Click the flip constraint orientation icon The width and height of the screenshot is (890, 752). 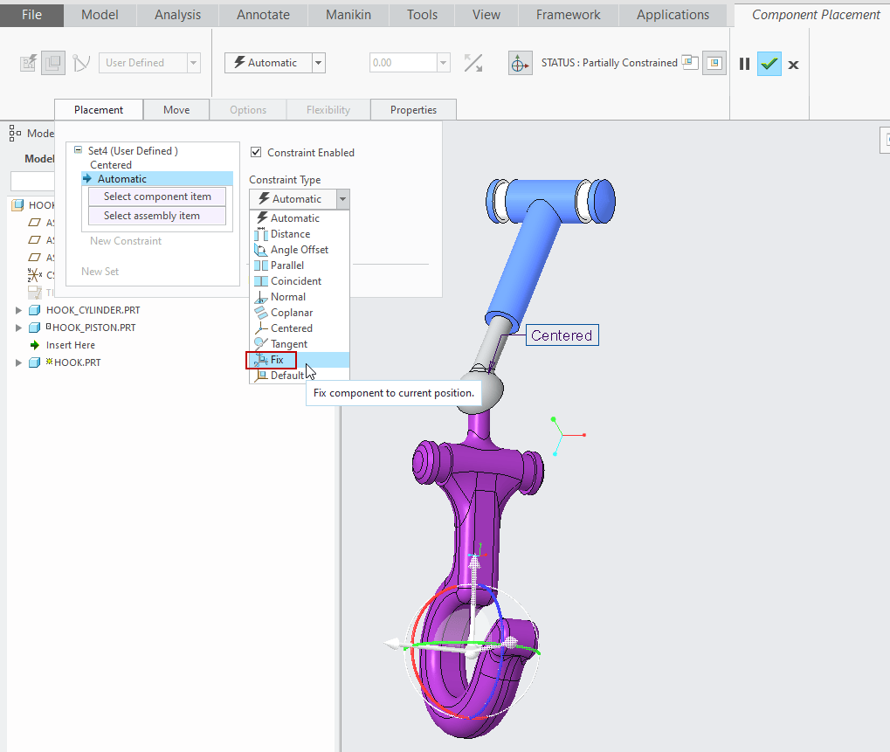coord(473,63)
